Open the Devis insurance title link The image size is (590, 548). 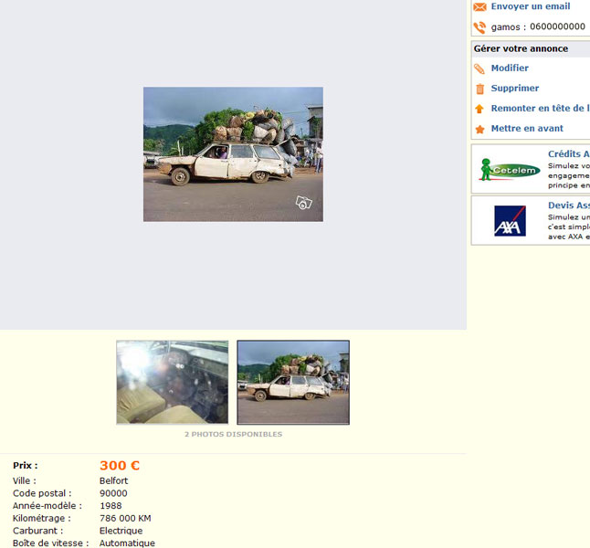[568, 205]
